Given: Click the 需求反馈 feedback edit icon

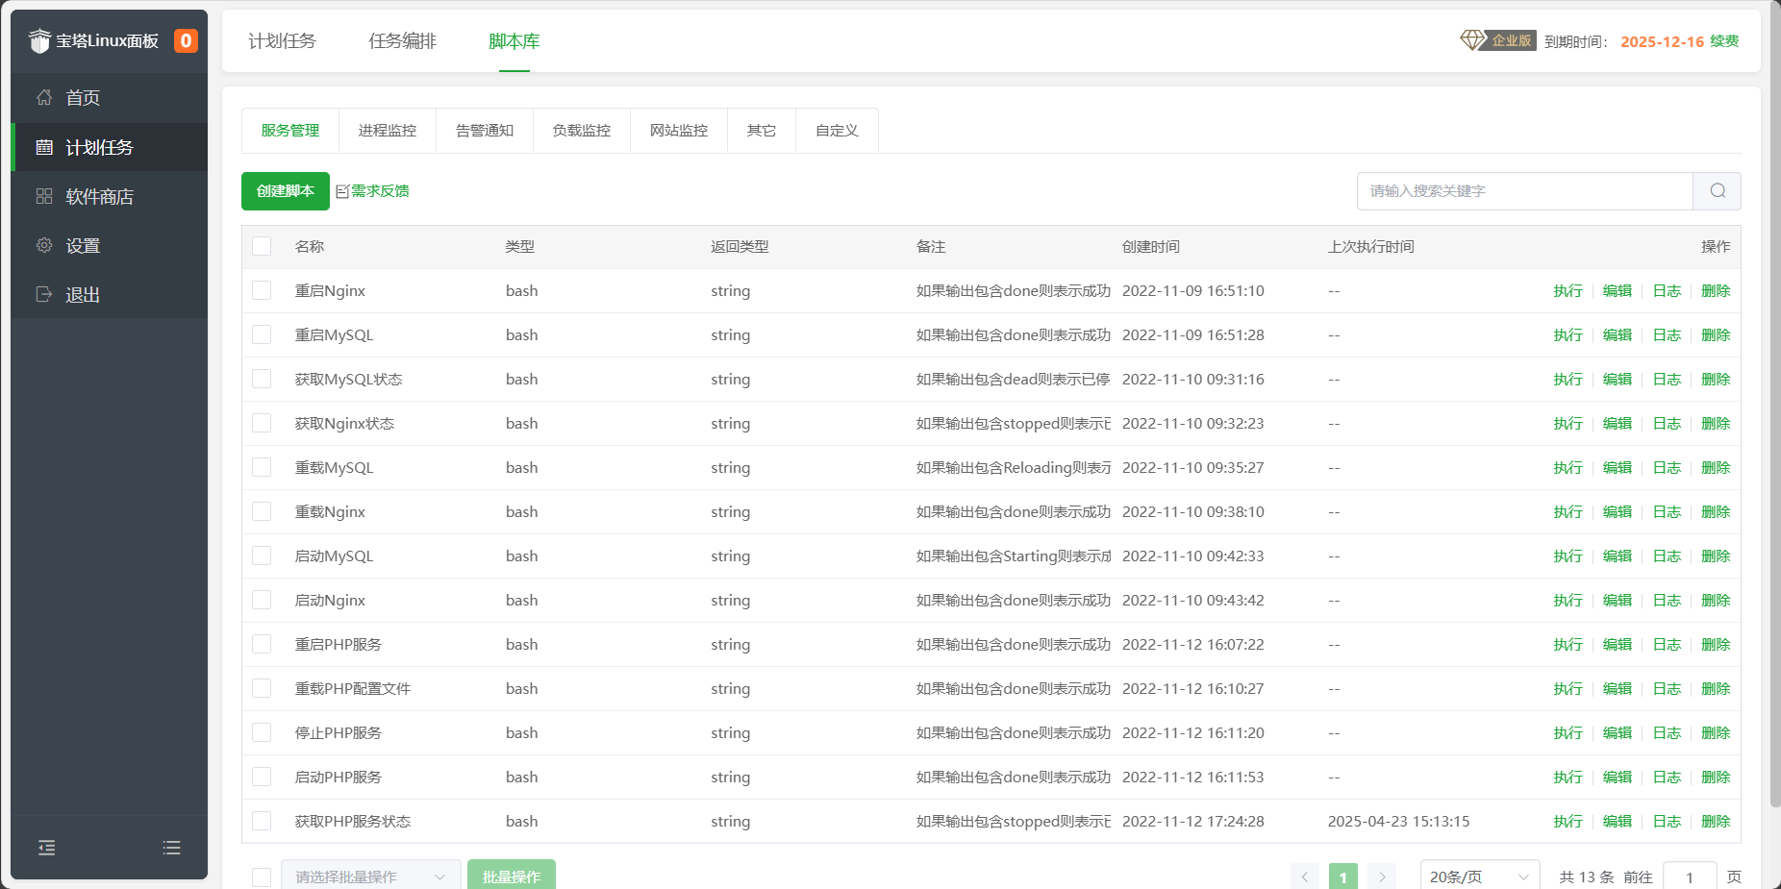Looking at the screenshot, I should 342,191.
